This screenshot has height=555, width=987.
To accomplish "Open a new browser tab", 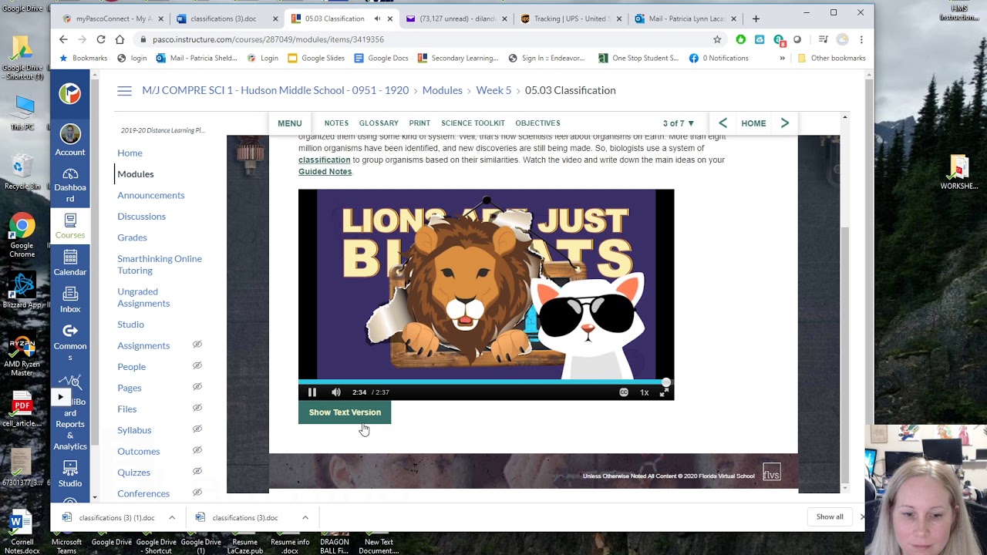I will coord(756,18).
